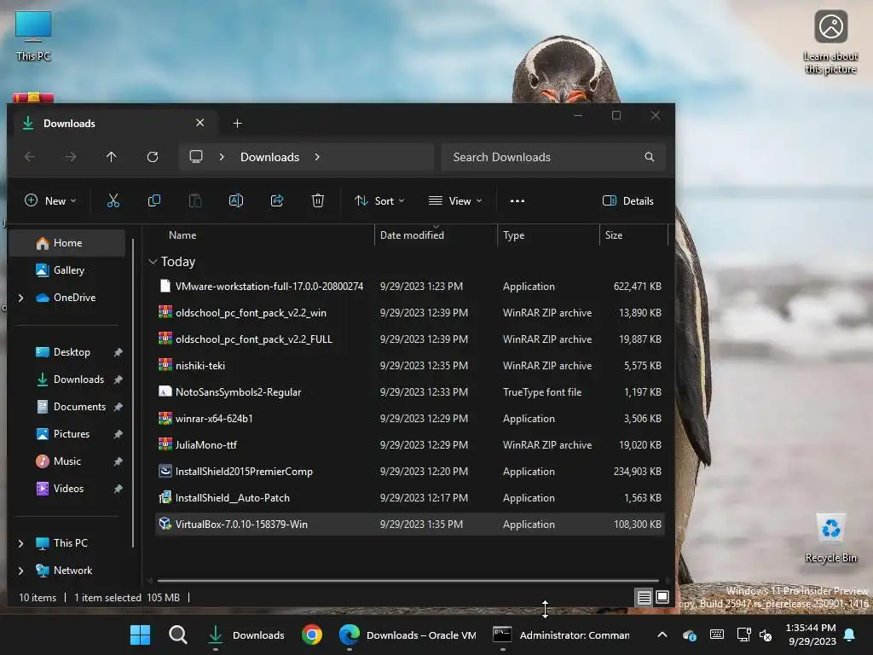Viewport: 873px width, 655px height.
Task: Click the search magnifier icon in Explorer
Action: tap(649, 157)
